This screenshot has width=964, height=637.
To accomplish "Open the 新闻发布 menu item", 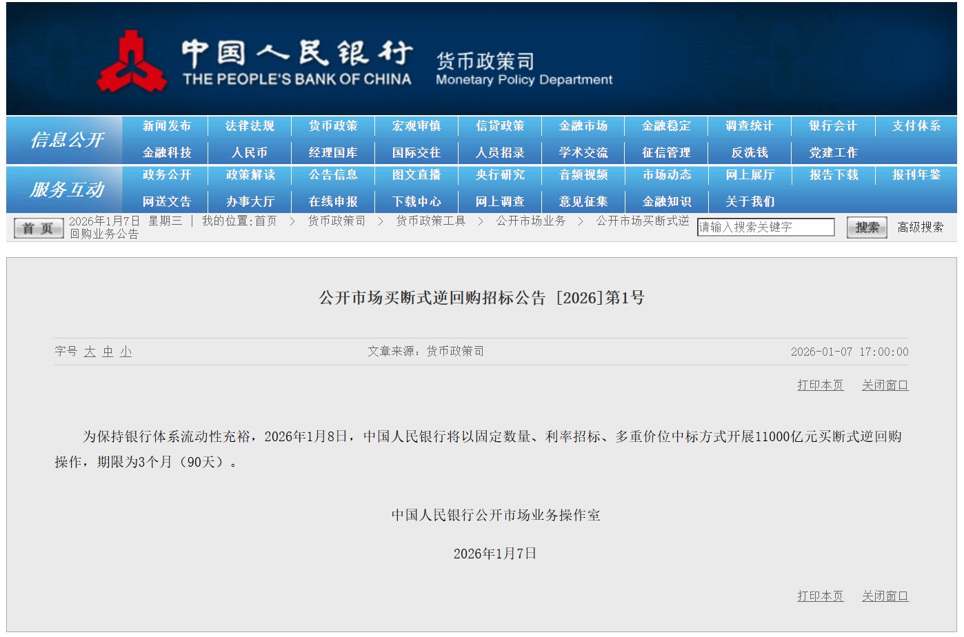I will coord(167,126).
